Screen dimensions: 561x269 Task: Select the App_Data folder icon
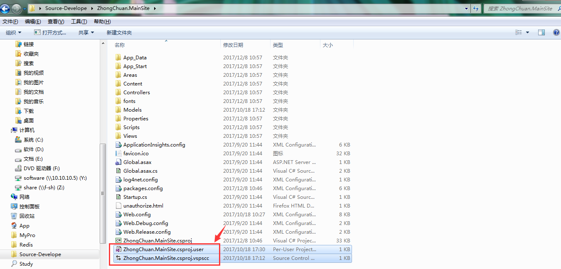118,58
